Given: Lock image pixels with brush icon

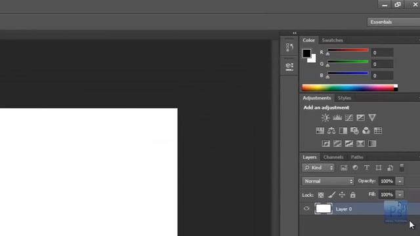Looking at the screenshot, I should pos(331,195).
